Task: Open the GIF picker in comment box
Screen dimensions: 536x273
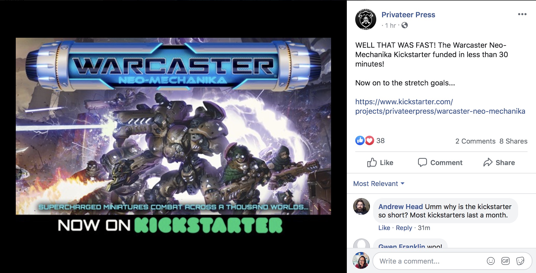Action: click(505, 261)
